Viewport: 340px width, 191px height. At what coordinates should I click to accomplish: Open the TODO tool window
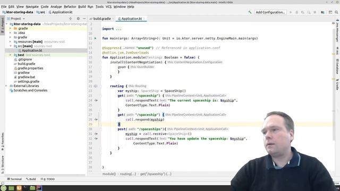click(48, 179)
